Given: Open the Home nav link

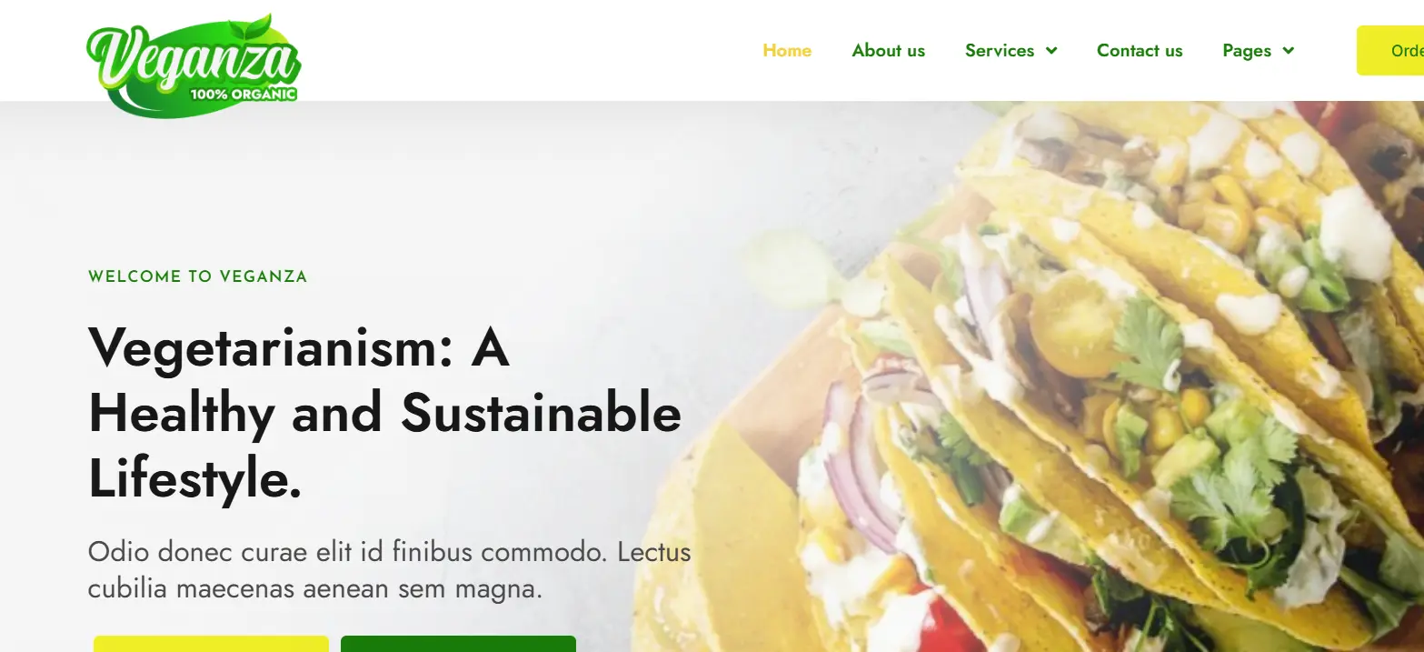Looking at the screenshot, I should click(787, 51).
